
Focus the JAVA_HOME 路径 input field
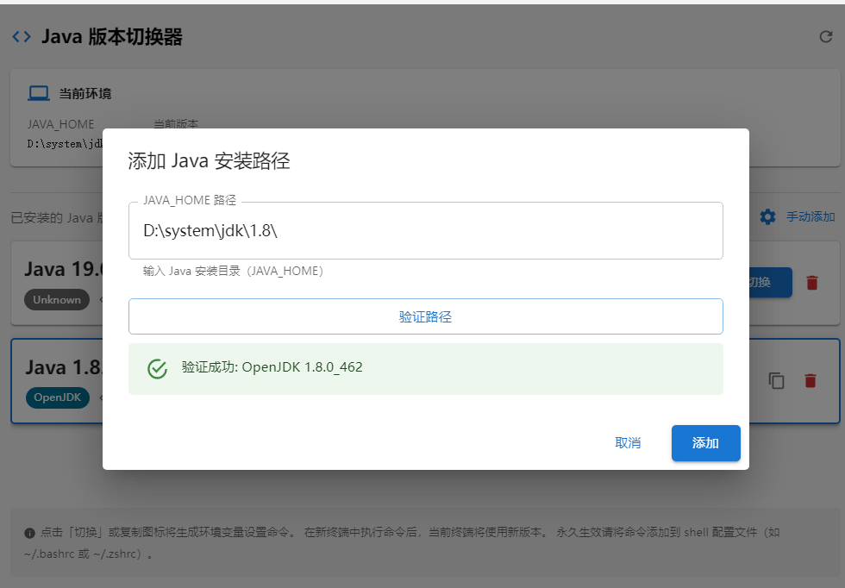click(425, 231)
